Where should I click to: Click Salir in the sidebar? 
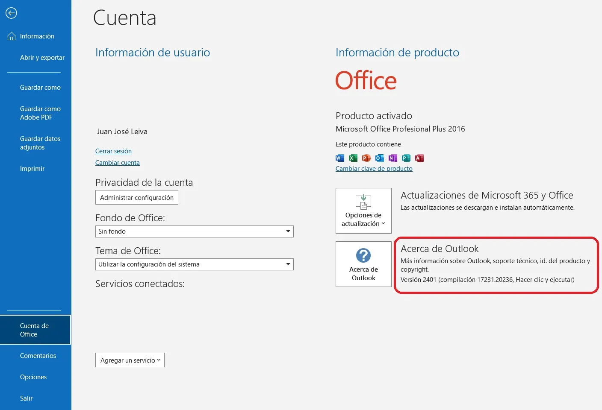click(x=26, y=398)
